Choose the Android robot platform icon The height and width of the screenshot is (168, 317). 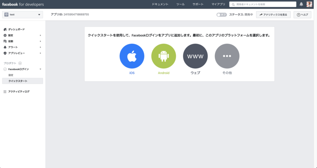164,56
